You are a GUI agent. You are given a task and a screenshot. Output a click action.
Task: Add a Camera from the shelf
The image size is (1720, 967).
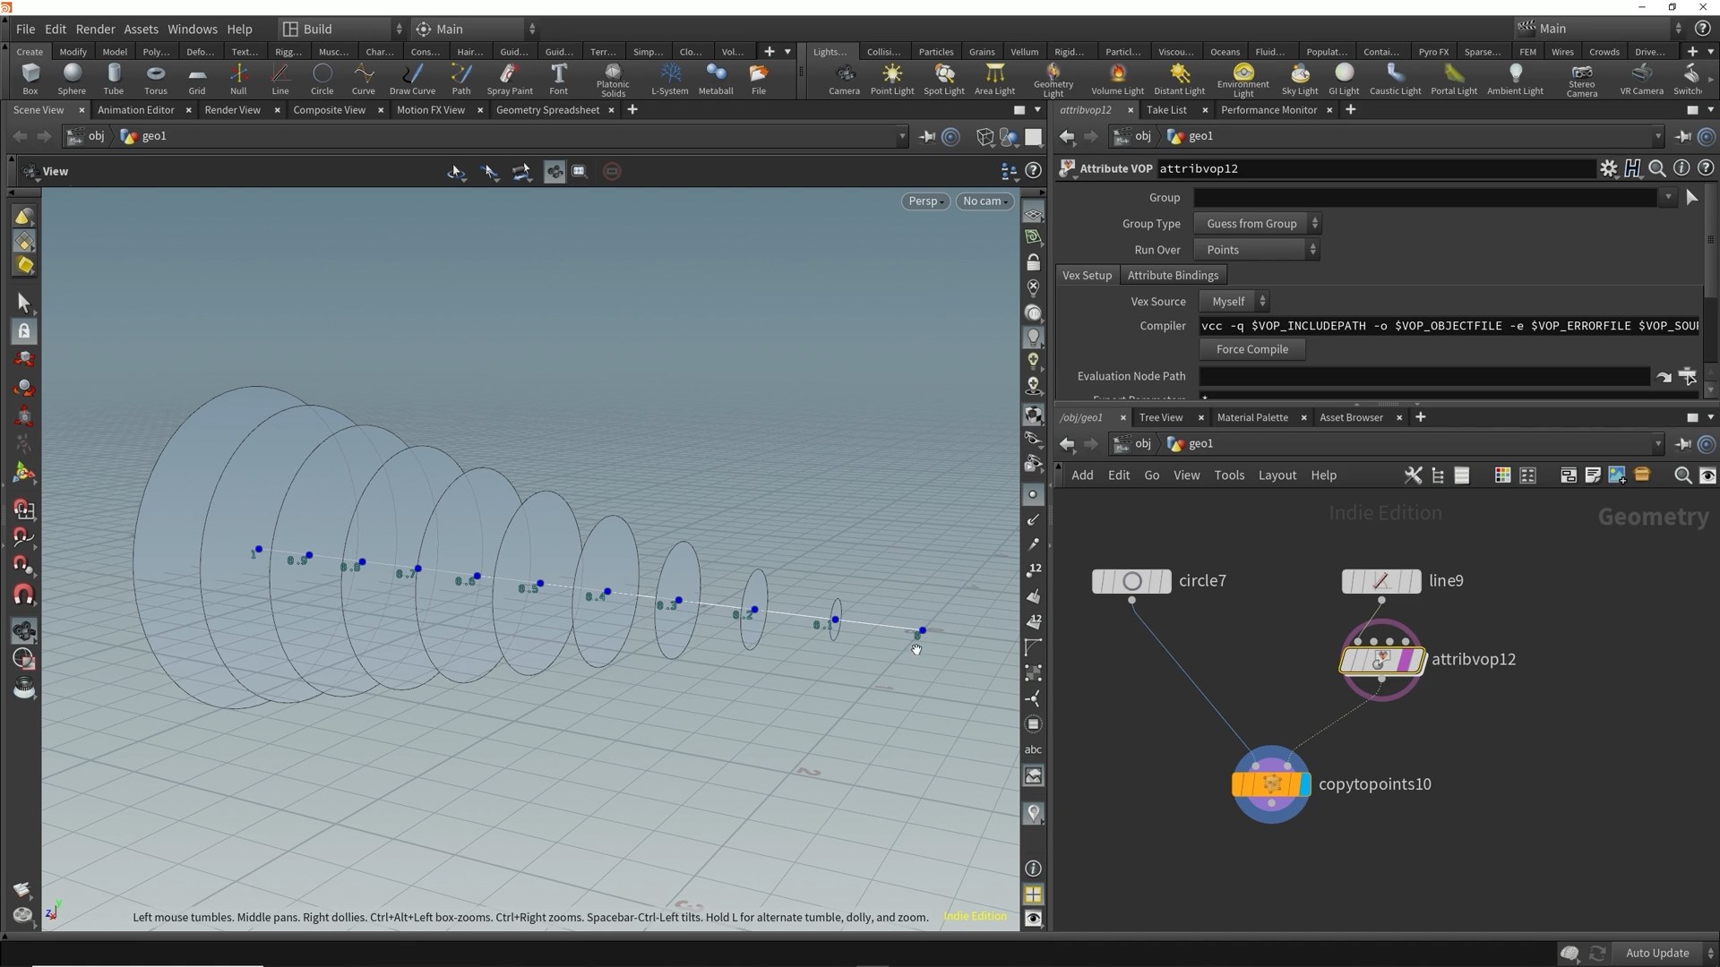(x=844, y=79)
